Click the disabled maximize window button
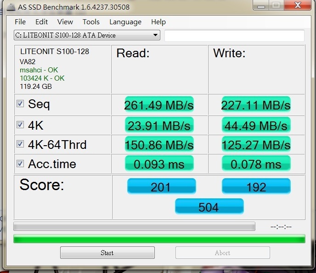Screen dimensions: 316x273 [276, 5]
